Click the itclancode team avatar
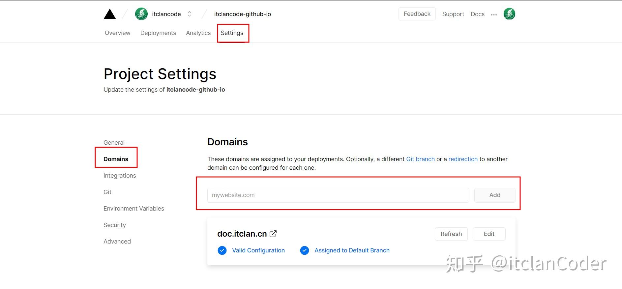This screenshot has width=622, height=289. pos(141,14)
